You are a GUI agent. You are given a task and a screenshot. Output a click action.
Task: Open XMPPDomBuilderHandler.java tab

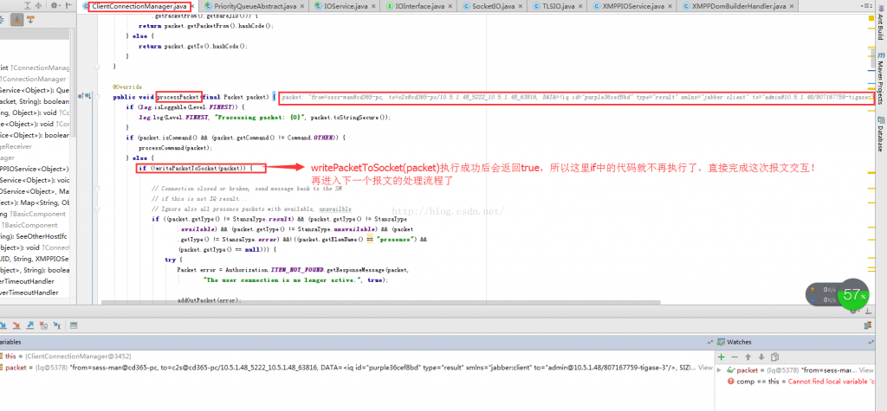coord(739,6)
